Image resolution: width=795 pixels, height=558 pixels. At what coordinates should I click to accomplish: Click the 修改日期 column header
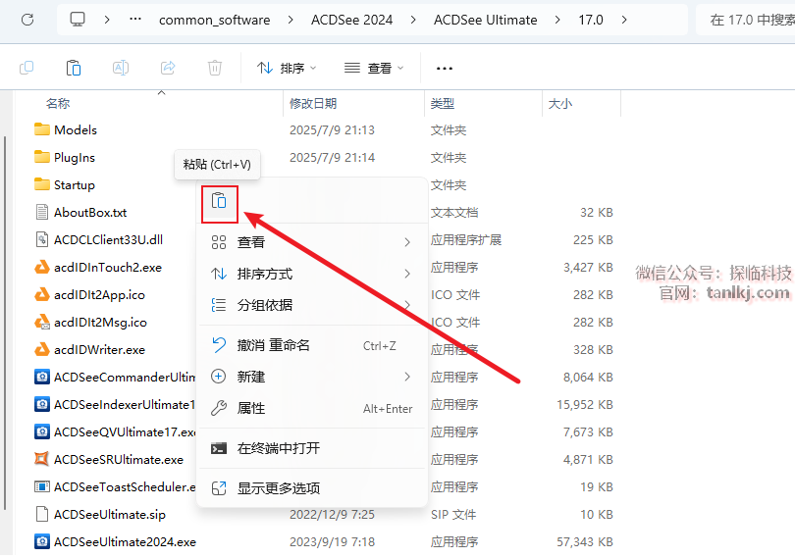tap(313, 103)
